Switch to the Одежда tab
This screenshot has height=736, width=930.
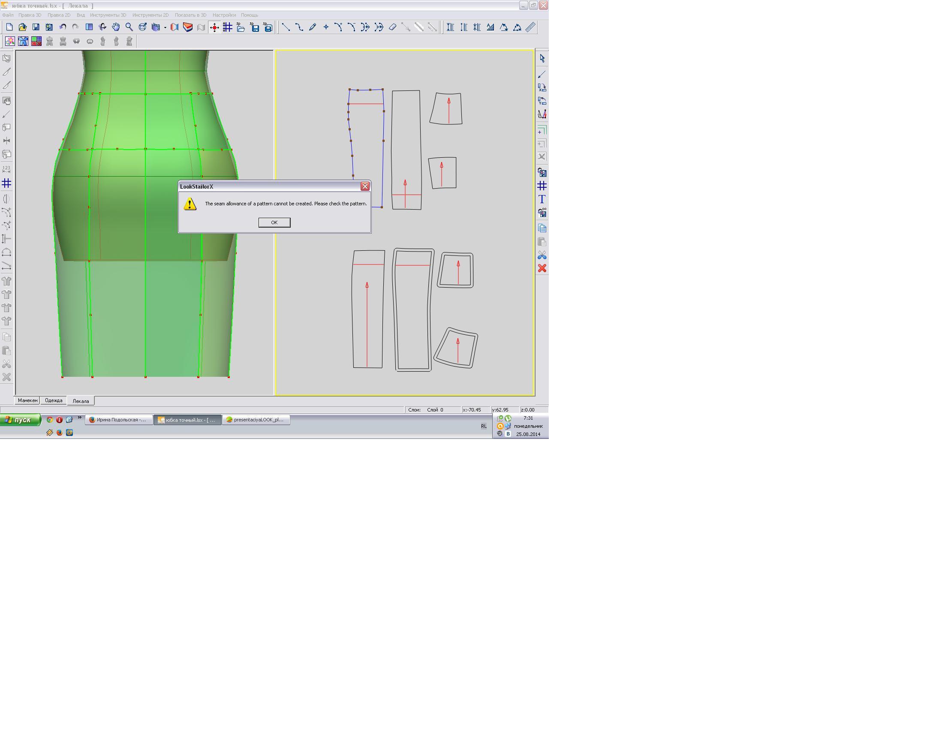point(54,400)
